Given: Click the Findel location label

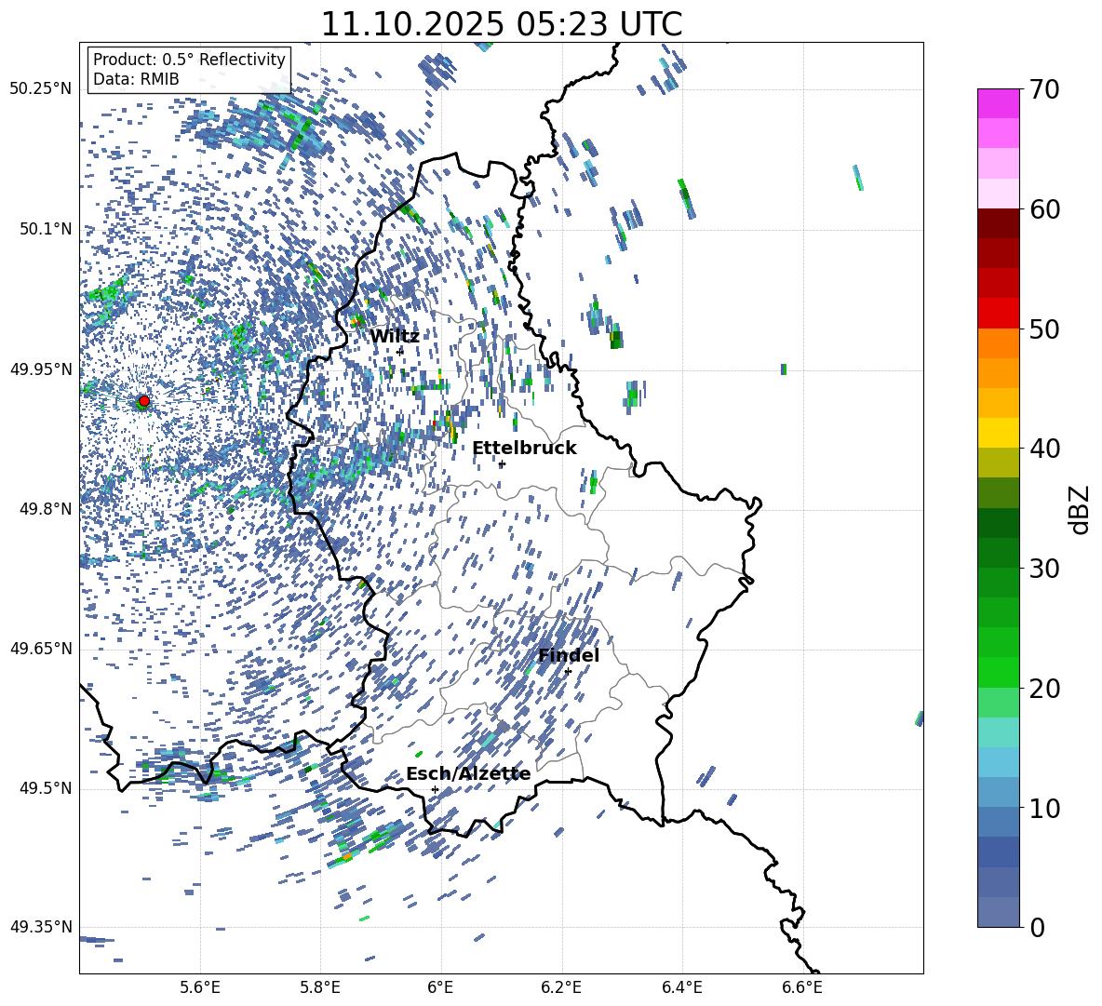Looking at the screenshot, I should coord(569,655).
